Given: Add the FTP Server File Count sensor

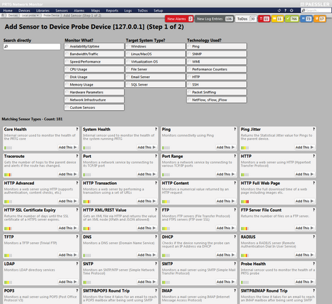Looking at the screenshot, I should 304,228.
